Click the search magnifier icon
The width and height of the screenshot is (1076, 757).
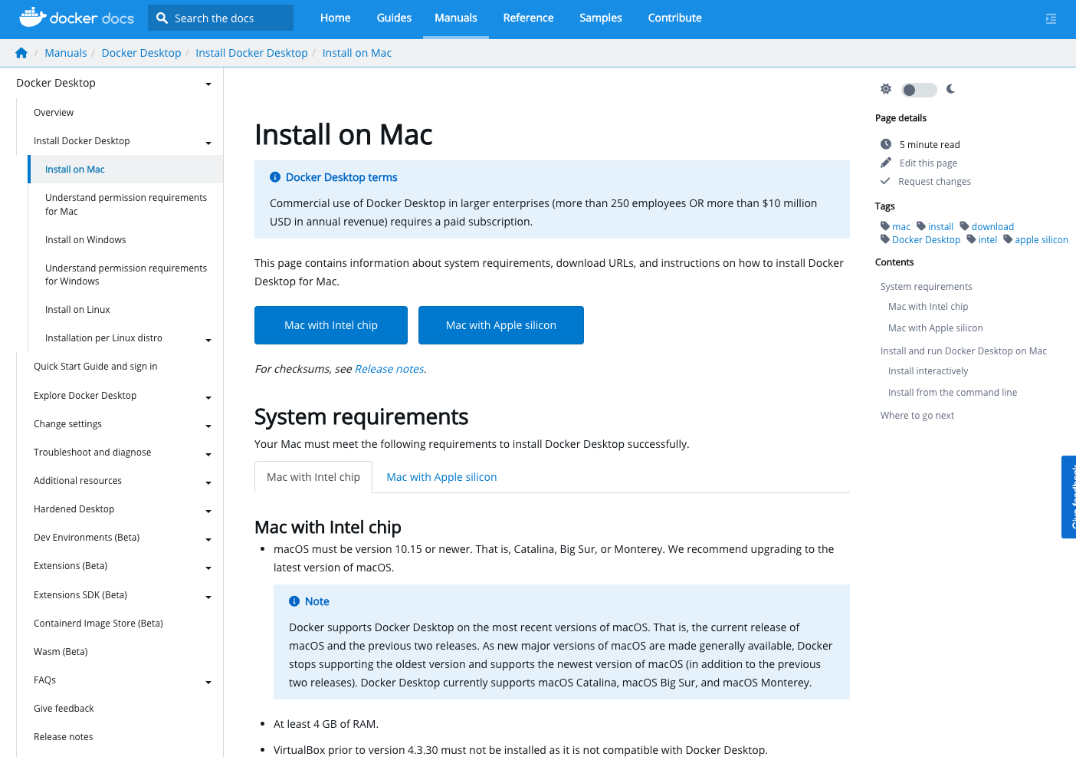(162, 18)
